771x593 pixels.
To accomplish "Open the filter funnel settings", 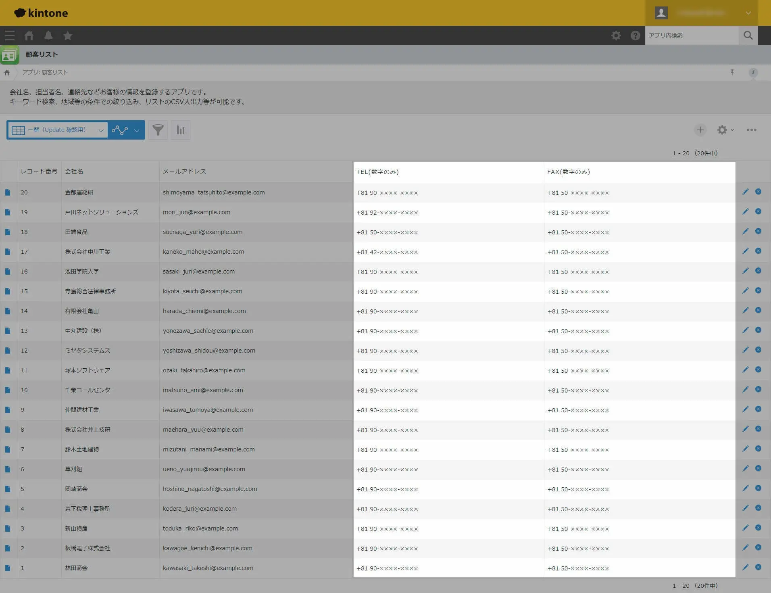I will pos(158,130).
